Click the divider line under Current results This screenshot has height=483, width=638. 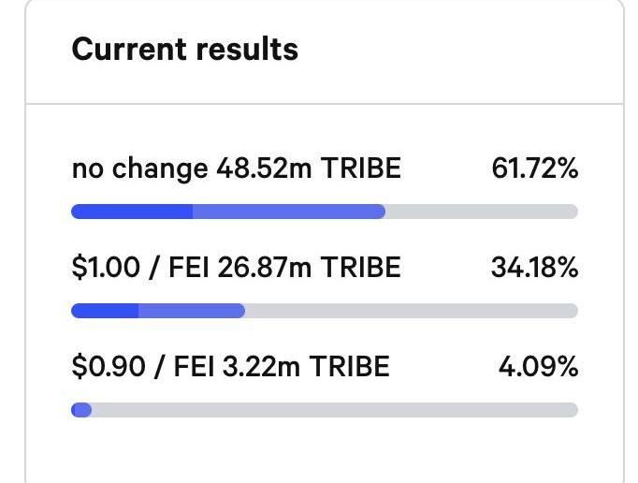(x=325, y=104)
